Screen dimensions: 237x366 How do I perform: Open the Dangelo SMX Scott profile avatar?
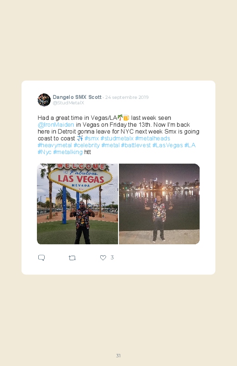coord(44,100)
